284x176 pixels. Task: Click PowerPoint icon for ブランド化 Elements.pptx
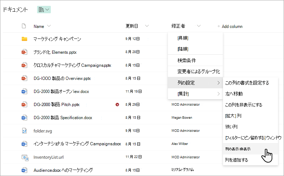point(24,52)
